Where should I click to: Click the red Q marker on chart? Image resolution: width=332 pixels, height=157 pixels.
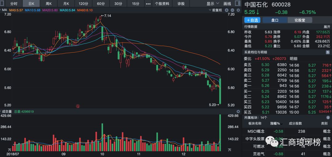(78, 106)
